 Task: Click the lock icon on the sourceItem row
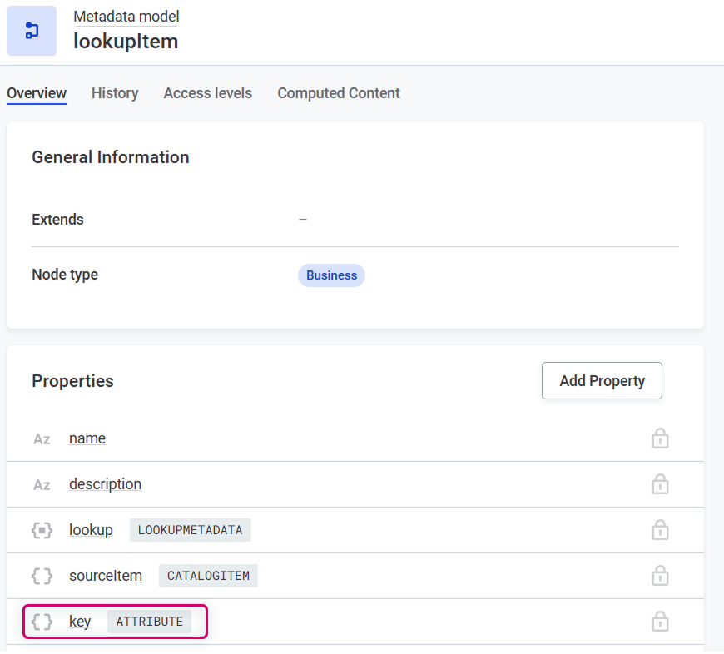tap(660, 576)
